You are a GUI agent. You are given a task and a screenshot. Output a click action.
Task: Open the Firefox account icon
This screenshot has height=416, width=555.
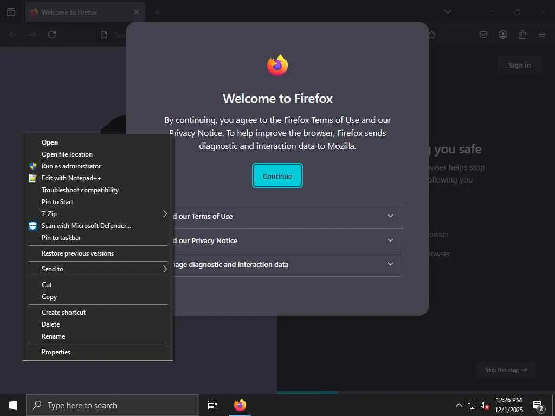click(502, 35)
